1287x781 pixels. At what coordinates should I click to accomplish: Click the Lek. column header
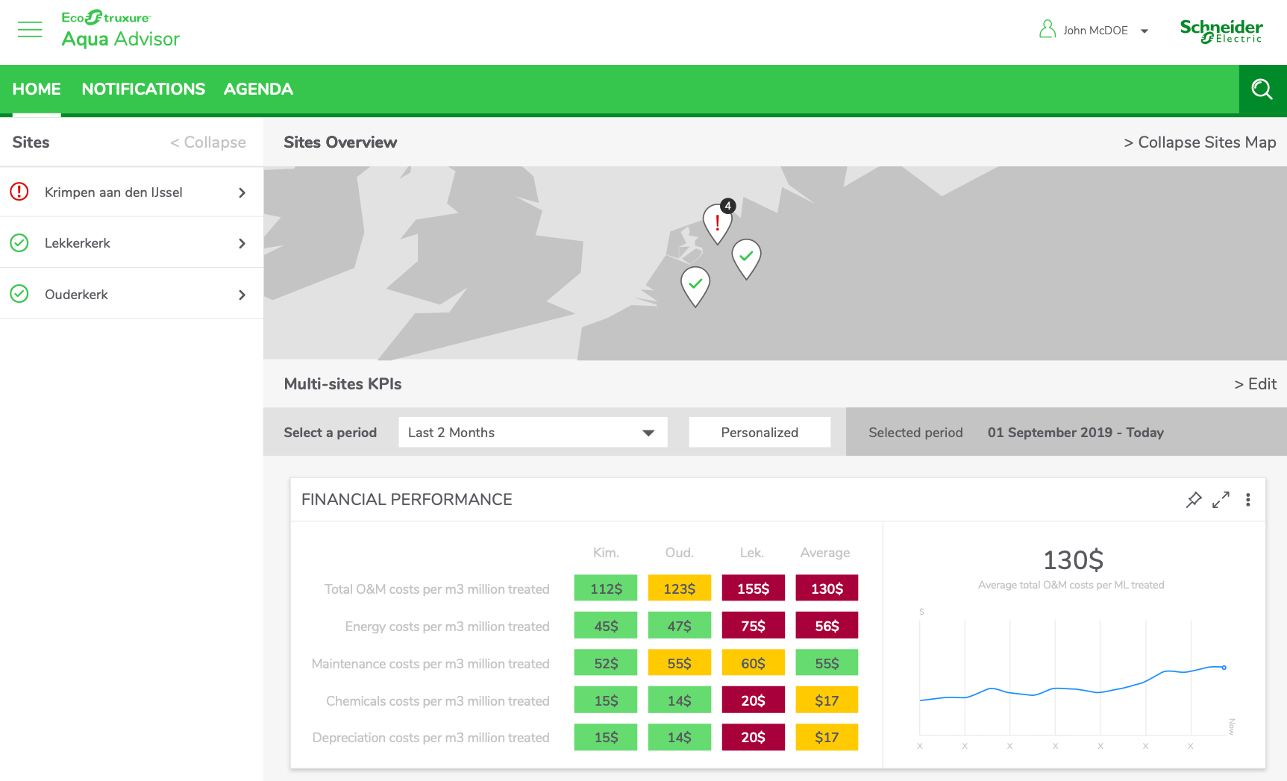coord(751,553)
